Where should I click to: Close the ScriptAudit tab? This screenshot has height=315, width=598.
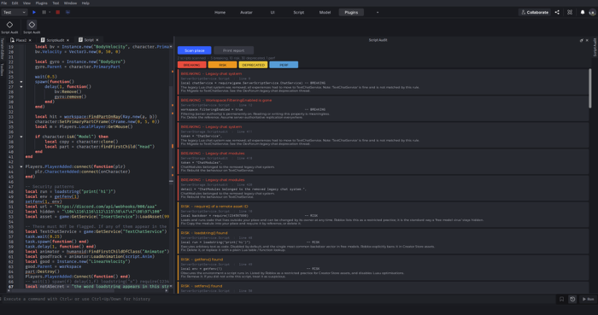(67, 40)
